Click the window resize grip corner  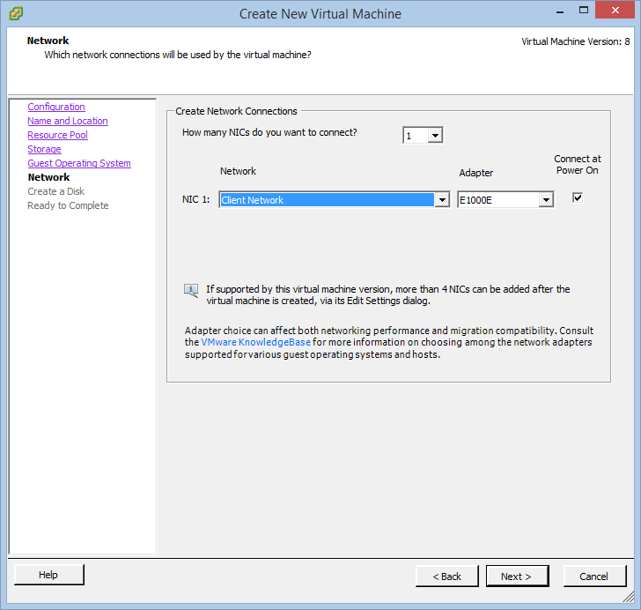click(x=629, y=597)
